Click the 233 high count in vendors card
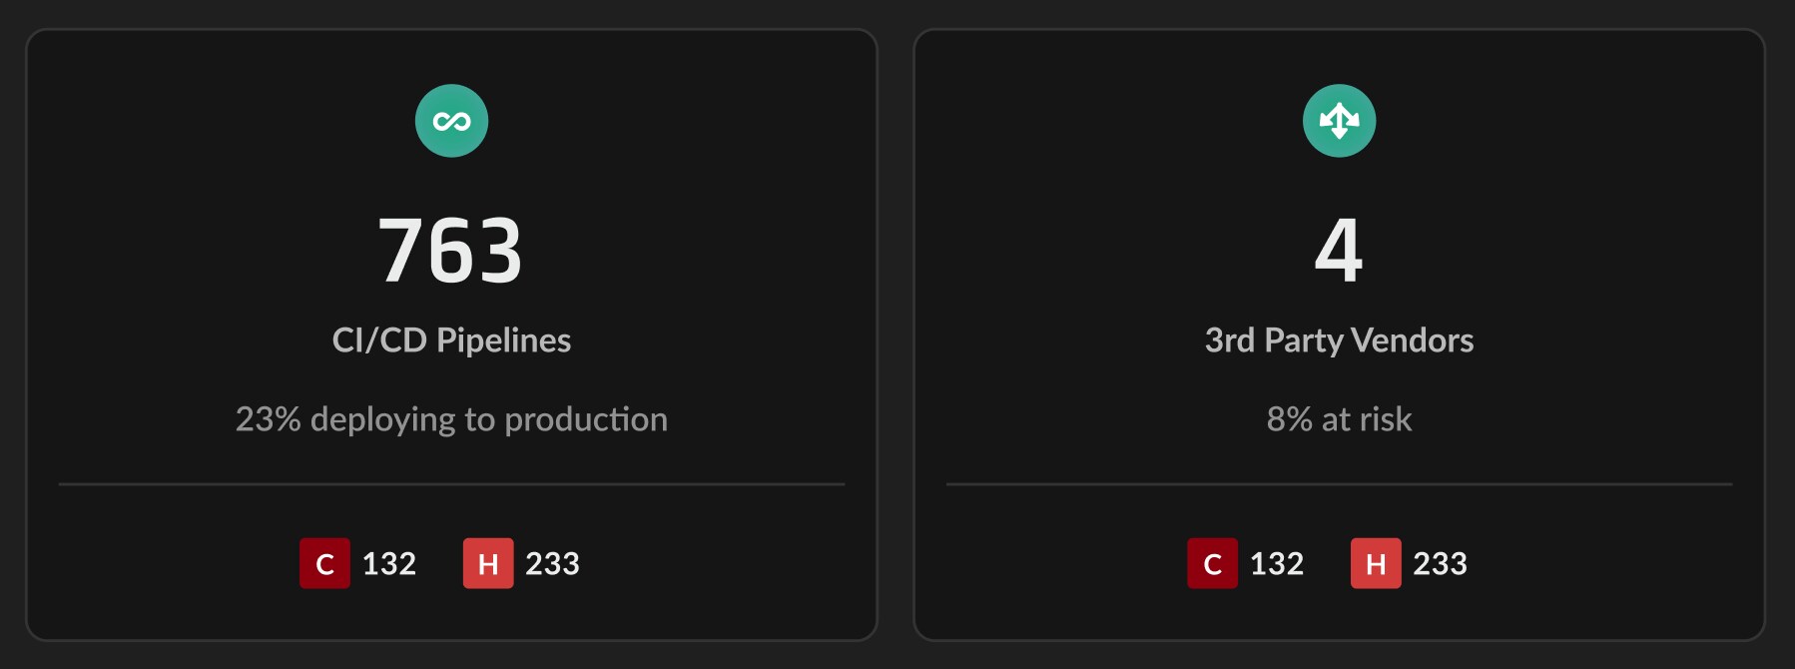Screen dimensions: 1795x669 click(1440, 564)
